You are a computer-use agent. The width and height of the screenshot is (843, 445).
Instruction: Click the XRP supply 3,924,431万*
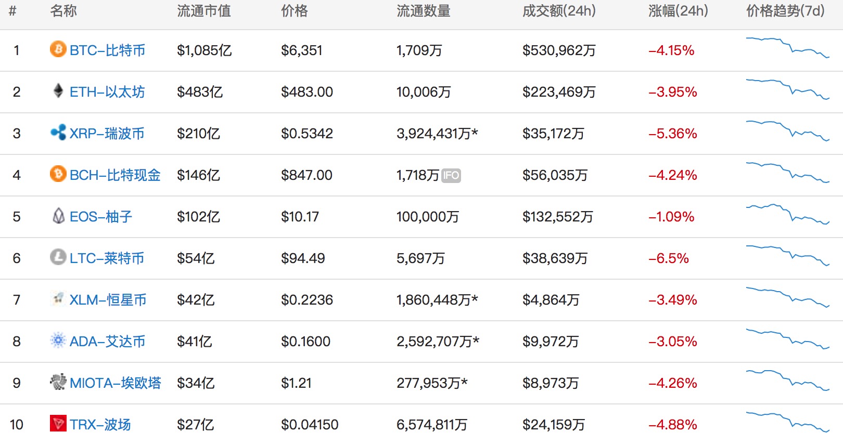click(x=437, y=134)
